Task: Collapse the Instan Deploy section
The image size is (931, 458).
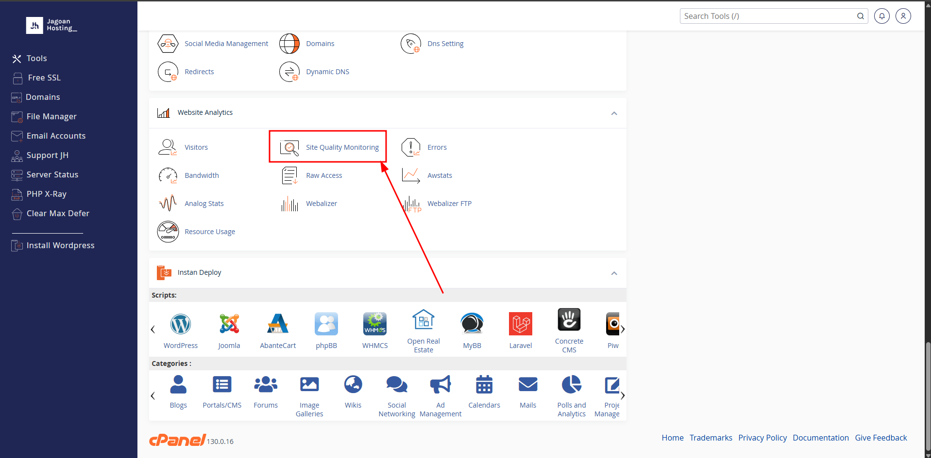Action: coord(614,273)
